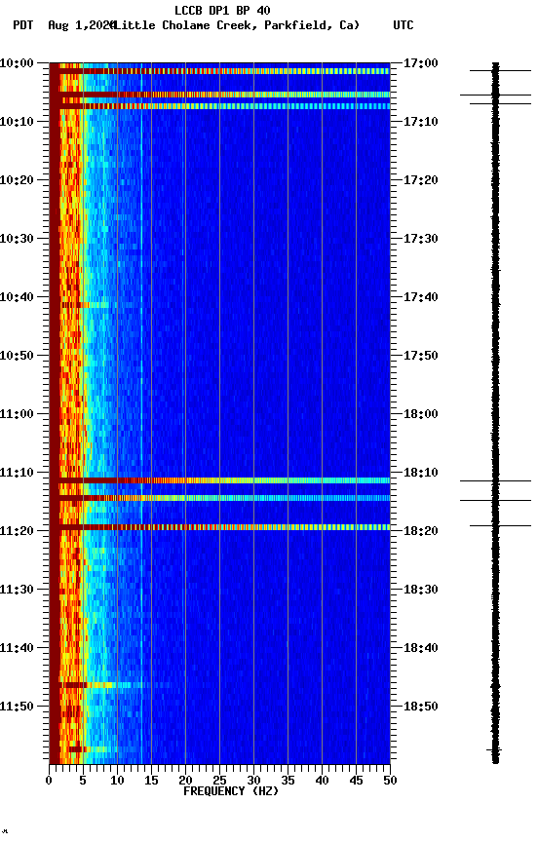Click the broadband event band near 11:19
This screenshot has width=538, height=842.
[x=219, y=527]
